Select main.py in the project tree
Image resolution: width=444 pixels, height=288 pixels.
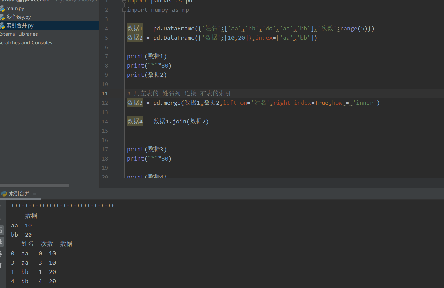[15, 8]
